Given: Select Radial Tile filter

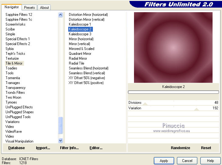Looking at the screenshot, I should click(76, 63).
